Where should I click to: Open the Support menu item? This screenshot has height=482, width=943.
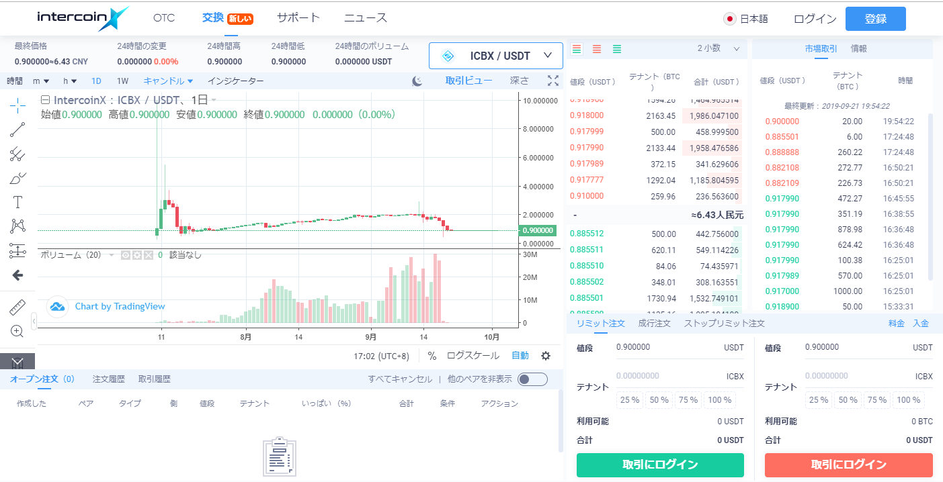[x=298, y=18]
